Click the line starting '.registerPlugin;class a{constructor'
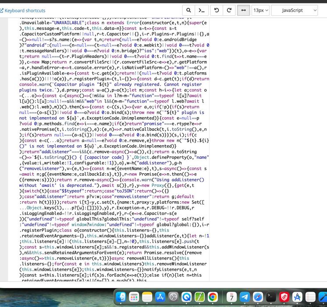 coord(94,230)
